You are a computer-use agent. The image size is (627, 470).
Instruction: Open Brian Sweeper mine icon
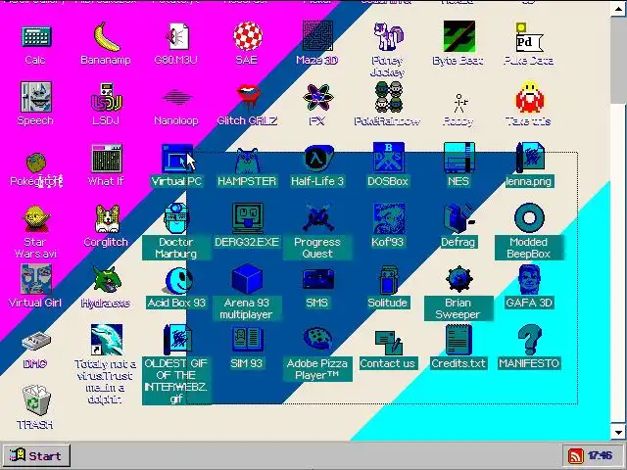(459, 279)
